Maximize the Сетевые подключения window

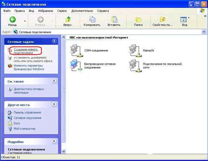click(197, 4)
